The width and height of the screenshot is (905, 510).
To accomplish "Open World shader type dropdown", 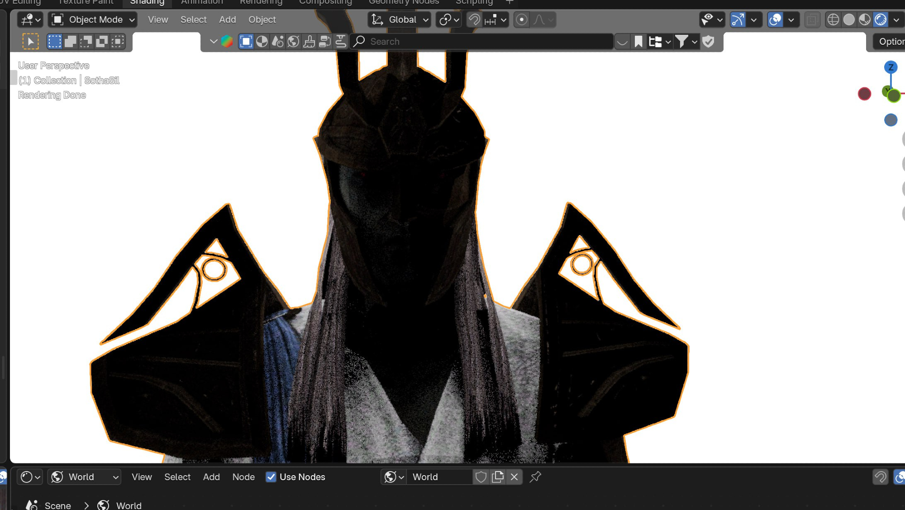I will click(84, 477).
